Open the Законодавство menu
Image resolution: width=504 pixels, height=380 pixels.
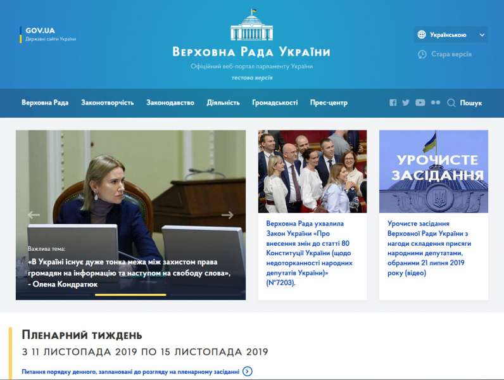pos(170,103)
